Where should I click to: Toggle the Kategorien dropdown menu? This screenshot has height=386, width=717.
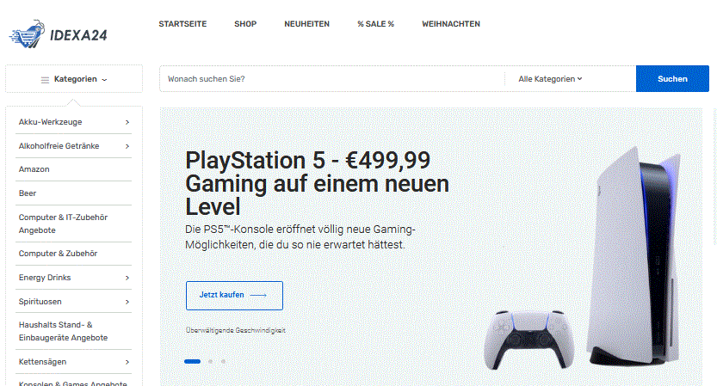[x=74, y=79]
